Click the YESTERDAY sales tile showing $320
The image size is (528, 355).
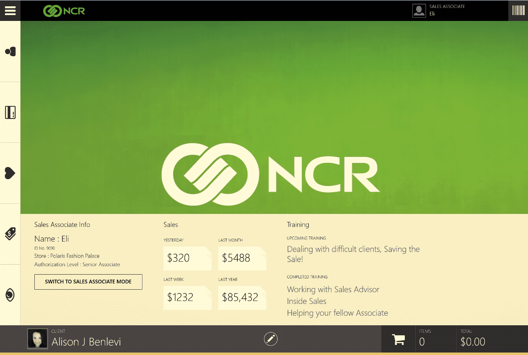point(187,258)
